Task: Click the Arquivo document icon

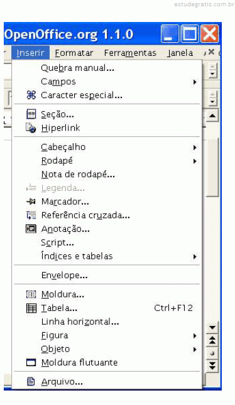Action: (31, 382)
